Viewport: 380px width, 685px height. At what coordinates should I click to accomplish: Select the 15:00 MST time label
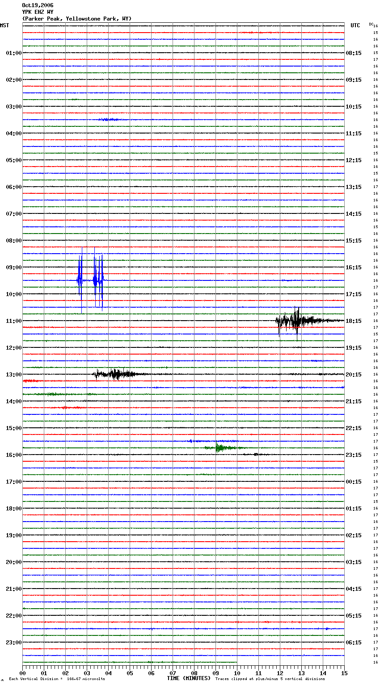pos(14,428)
